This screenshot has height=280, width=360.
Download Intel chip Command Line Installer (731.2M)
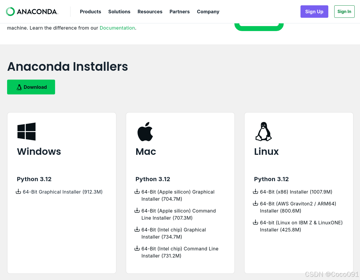[x=180, y=252]
